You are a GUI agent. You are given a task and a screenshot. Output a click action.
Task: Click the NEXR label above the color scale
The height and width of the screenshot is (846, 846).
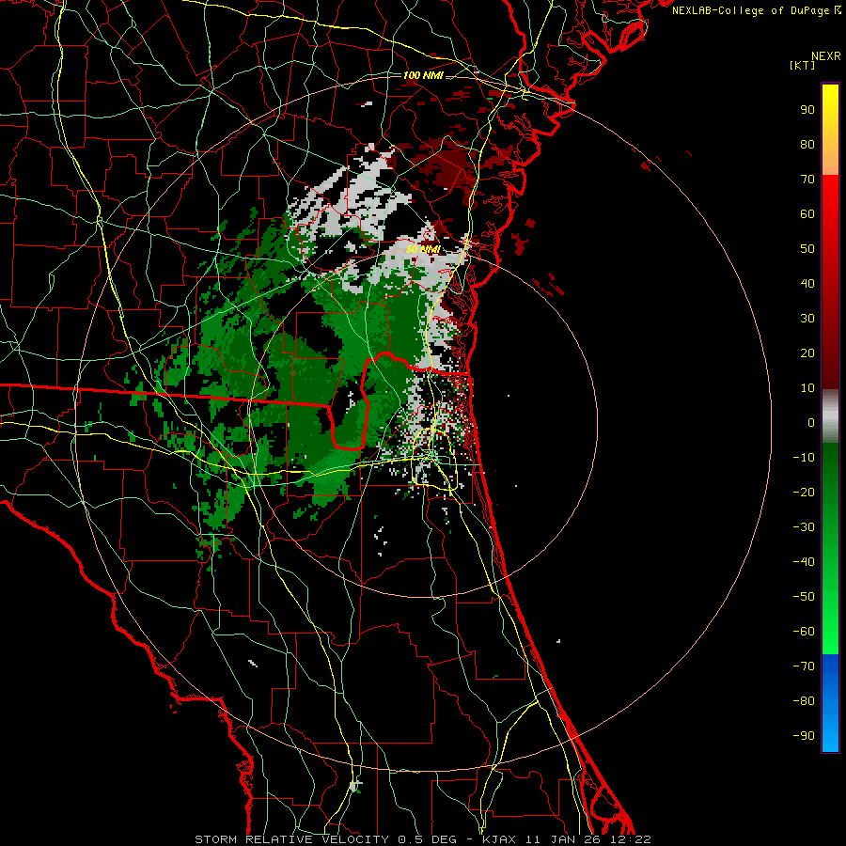click(x=825, y=56)
